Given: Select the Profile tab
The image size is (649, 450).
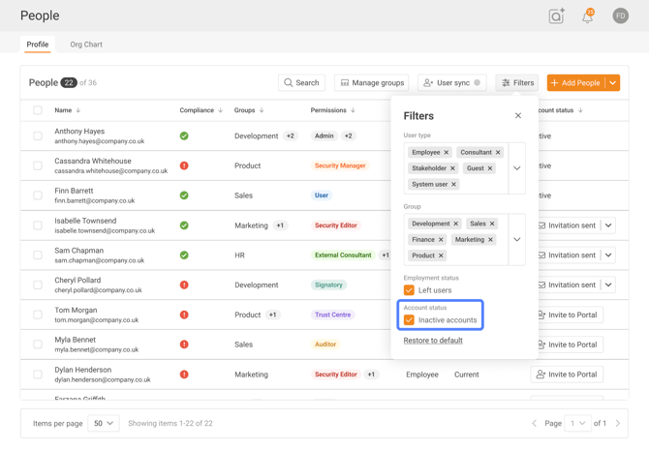Looking at the screenshot, I should click(x=38, y=45).
